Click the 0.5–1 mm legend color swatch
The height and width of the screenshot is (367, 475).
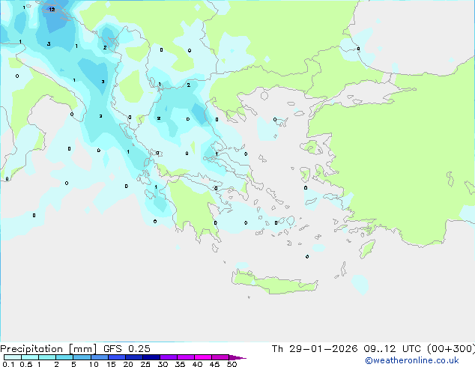click(30, 357)
